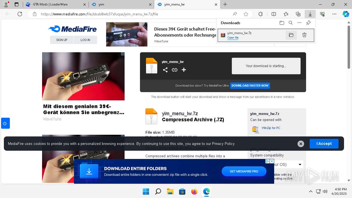Open the ad choices icon on bottom ad
Screen dimensions: 352x198
pyautogui.click(x=267, y=161)
